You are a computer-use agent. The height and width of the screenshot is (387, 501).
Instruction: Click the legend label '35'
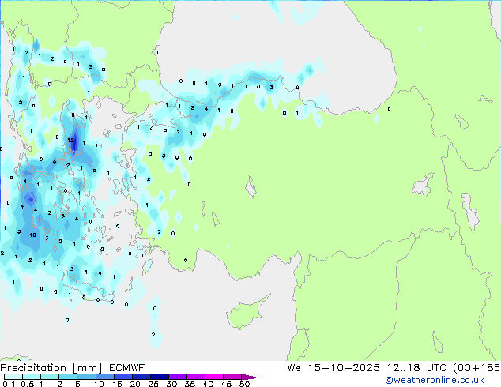[190, 384]
